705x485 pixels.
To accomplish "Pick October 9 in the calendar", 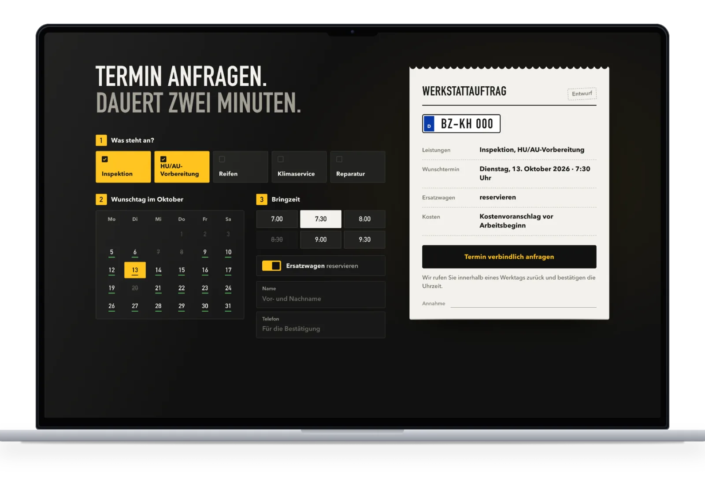I will [205, 252].
